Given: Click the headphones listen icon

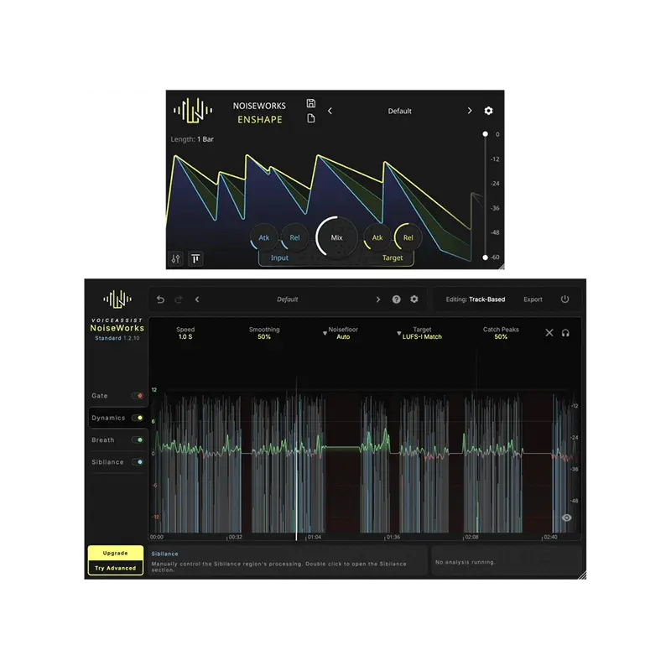Looking at the screenshot, I should point(565,333).
